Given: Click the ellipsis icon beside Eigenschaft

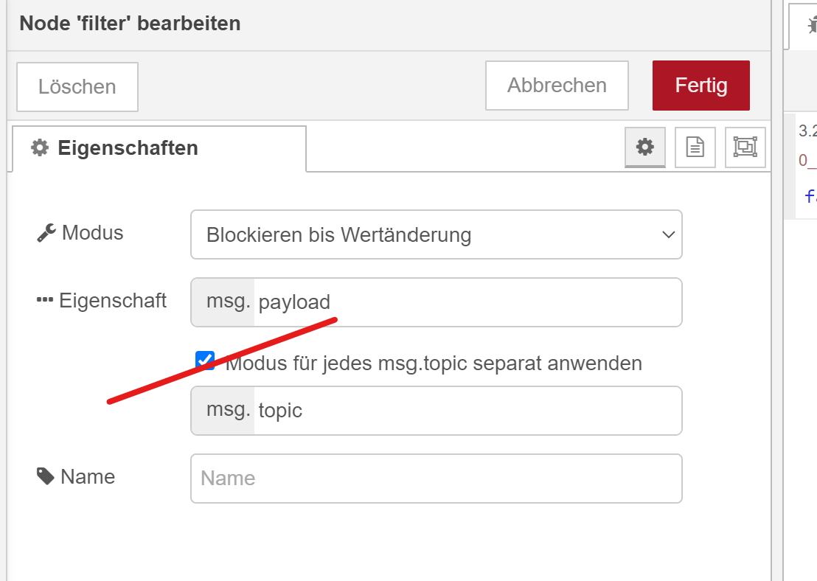Looking at the screenshot, I should 45,301.
